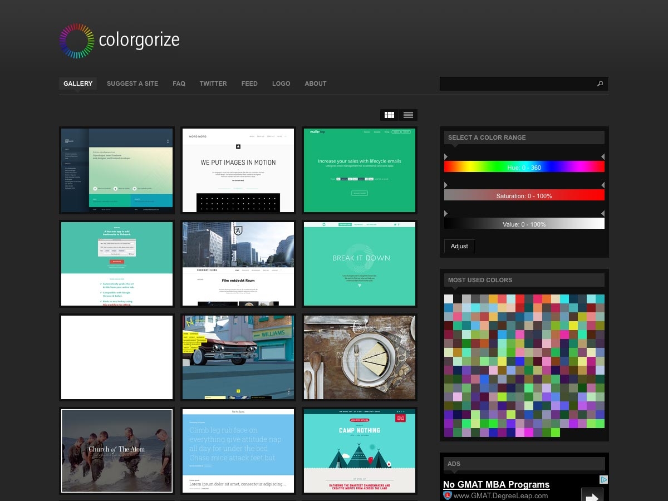Screen dimensions: 668x501
Task: Go to the FAQ page
Action: pos(179,83)
